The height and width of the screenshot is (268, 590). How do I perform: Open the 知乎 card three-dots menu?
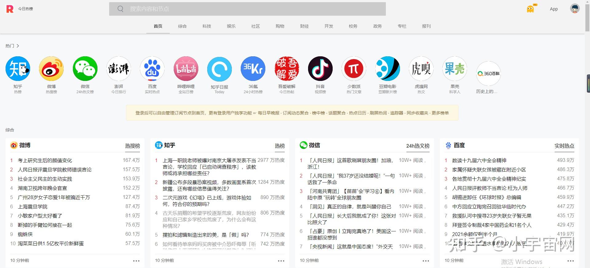[x=281, y=261]
